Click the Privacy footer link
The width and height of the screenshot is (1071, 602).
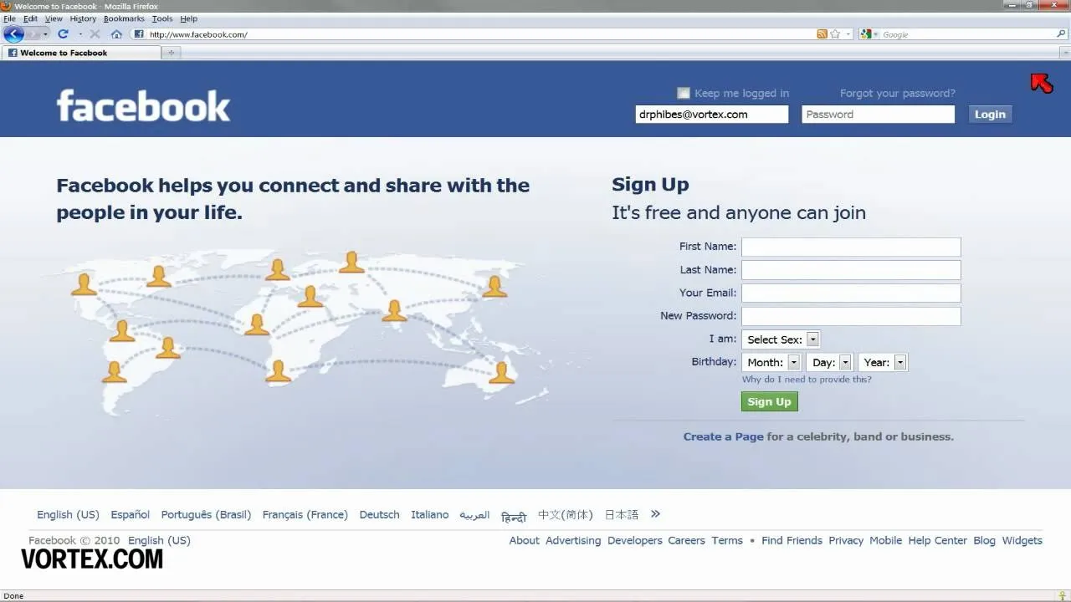click(x=846, y=540)
